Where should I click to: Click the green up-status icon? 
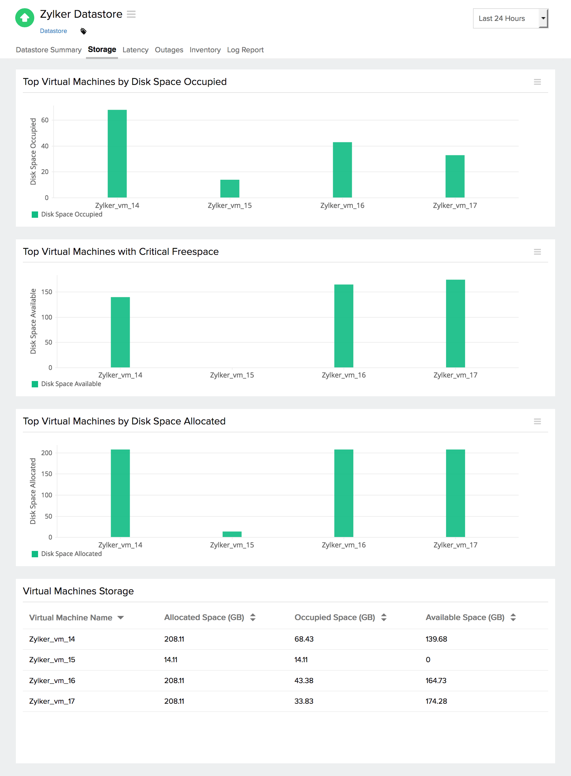coord(24,18)
